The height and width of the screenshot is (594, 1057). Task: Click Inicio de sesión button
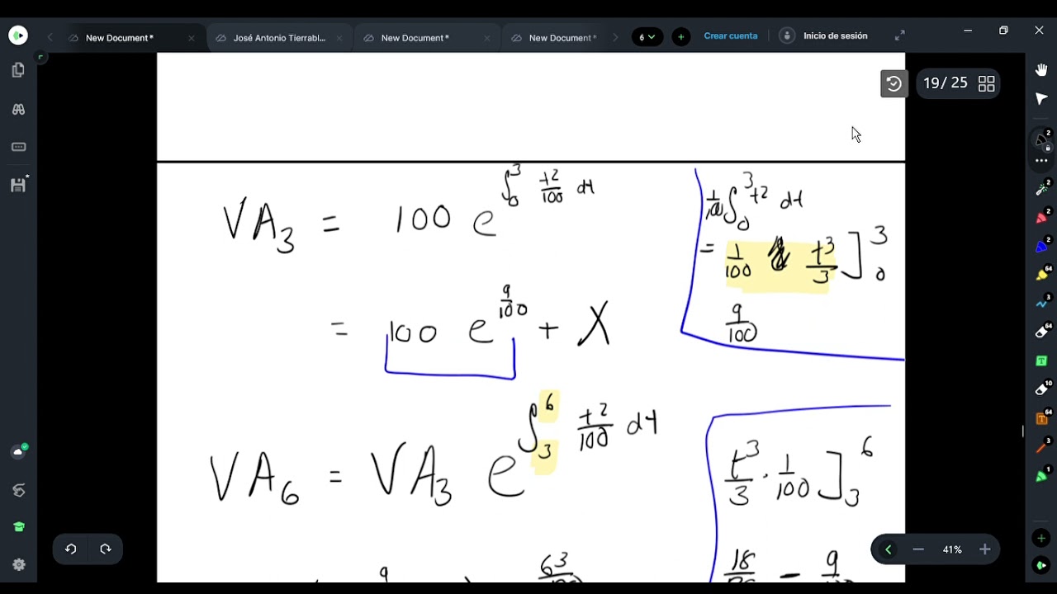[823, 36]
